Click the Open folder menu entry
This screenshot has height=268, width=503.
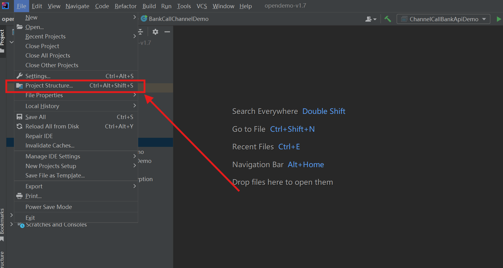click(76, 27)
